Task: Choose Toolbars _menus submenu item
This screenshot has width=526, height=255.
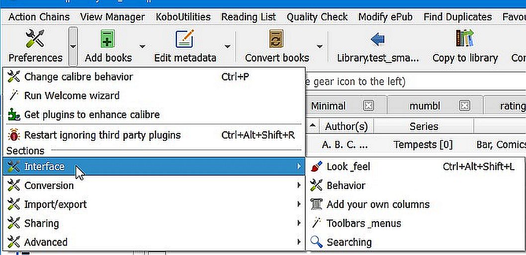Action: [x=416, y=223]
